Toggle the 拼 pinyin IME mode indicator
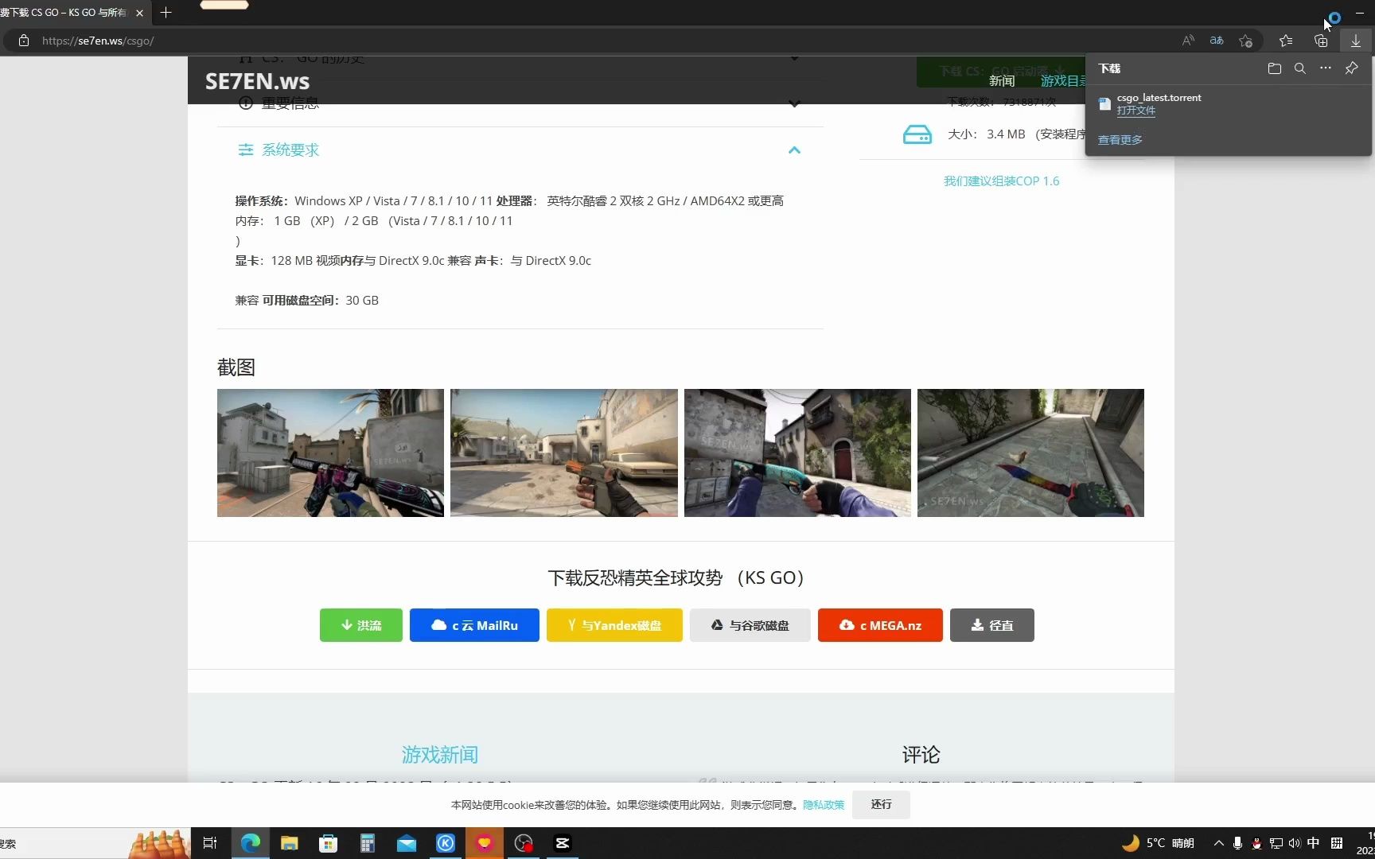The image size is (1375, 859). pyautogui.click(x=1337, y=843)
